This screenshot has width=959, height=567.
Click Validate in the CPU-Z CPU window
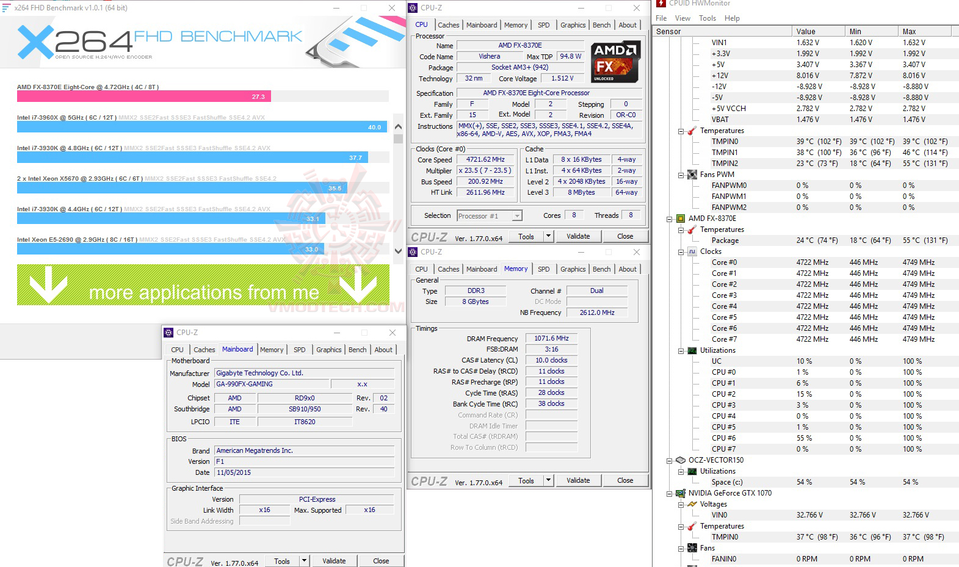[x=578, y=236]
